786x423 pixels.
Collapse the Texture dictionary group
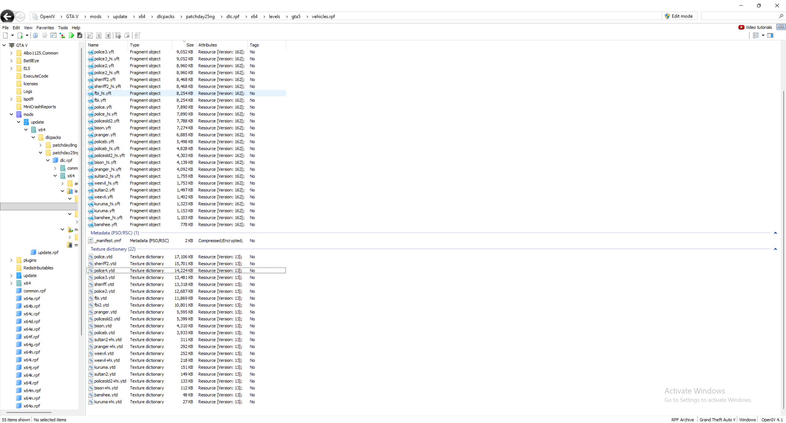pos(775,249)
